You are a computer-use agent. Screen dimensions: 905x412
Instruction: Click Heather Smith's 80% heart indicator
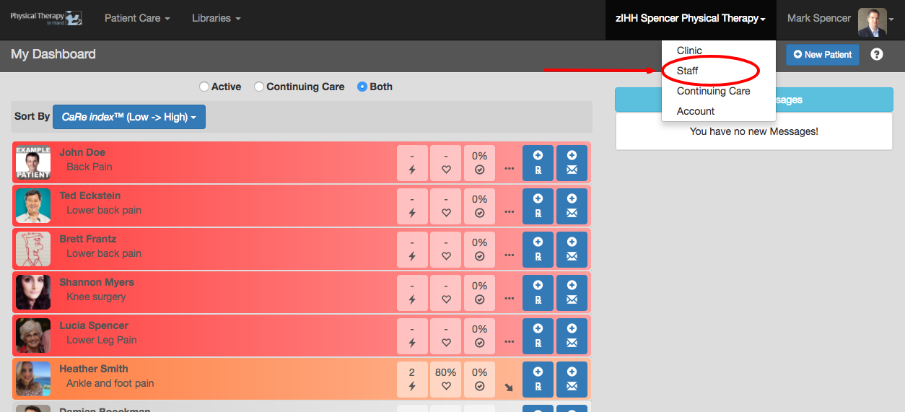click(x=446, y=380)
